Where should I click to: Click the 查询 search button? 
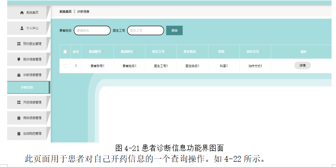174,30
